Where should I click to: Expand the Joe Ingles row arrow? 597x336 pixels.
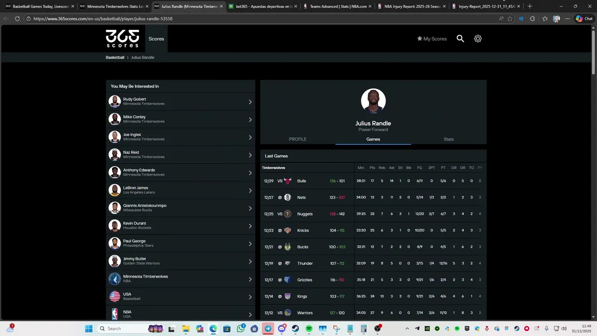pyautogui.click(x=250, y=137)
